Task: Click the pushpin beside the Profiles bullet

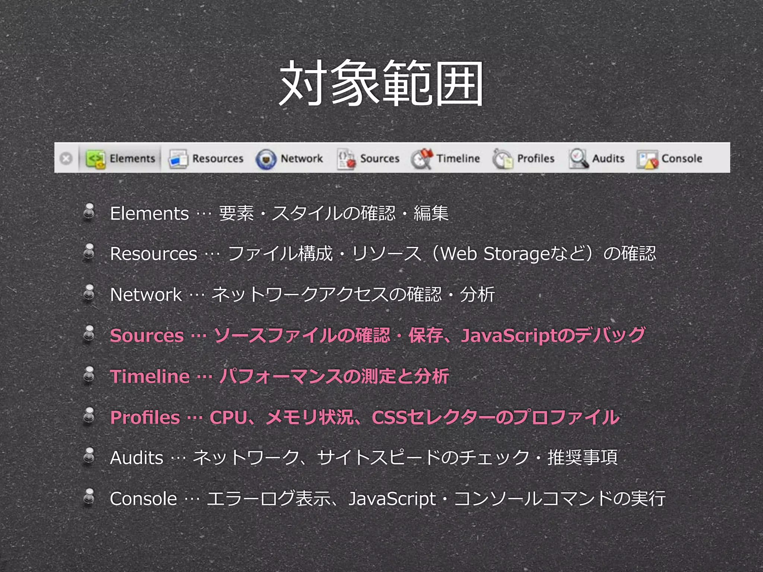Action: [x=89, y=416]
